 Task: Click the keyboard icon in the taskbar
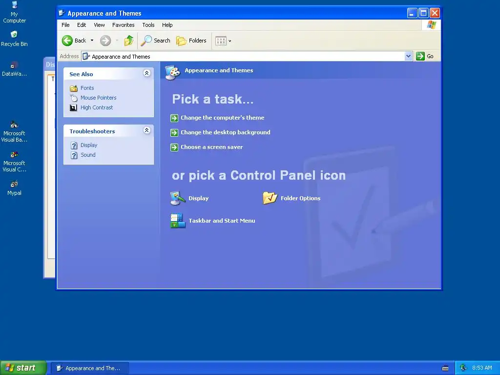click(445, 368)
